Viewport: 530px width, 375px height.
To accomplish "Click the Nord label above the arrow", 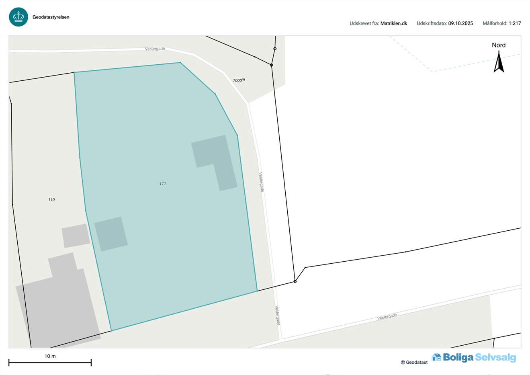I will click(499, 45).
